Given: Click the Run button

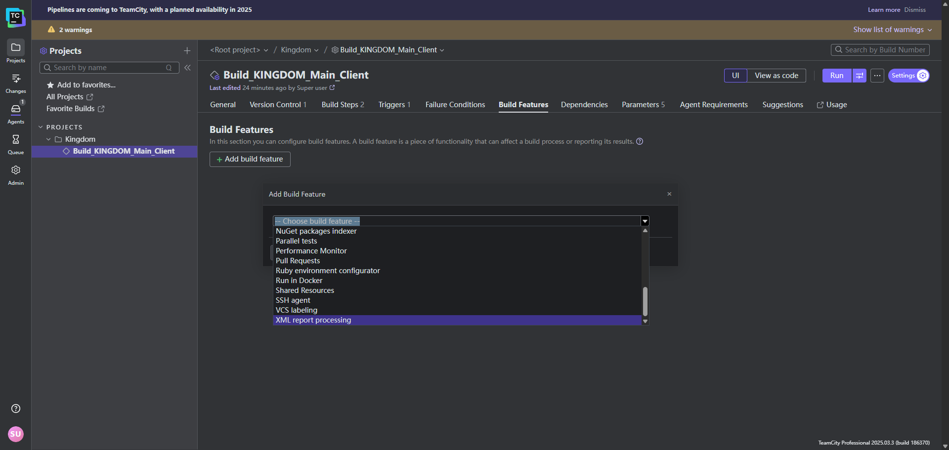Looking at the screenshot, I should [837, 76].
